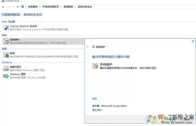Image resolution: width=196 pixels, height=126 pixels.
Task: Expand the chevron after 疑难解答 breadcrumb
Action: point(75,7)
